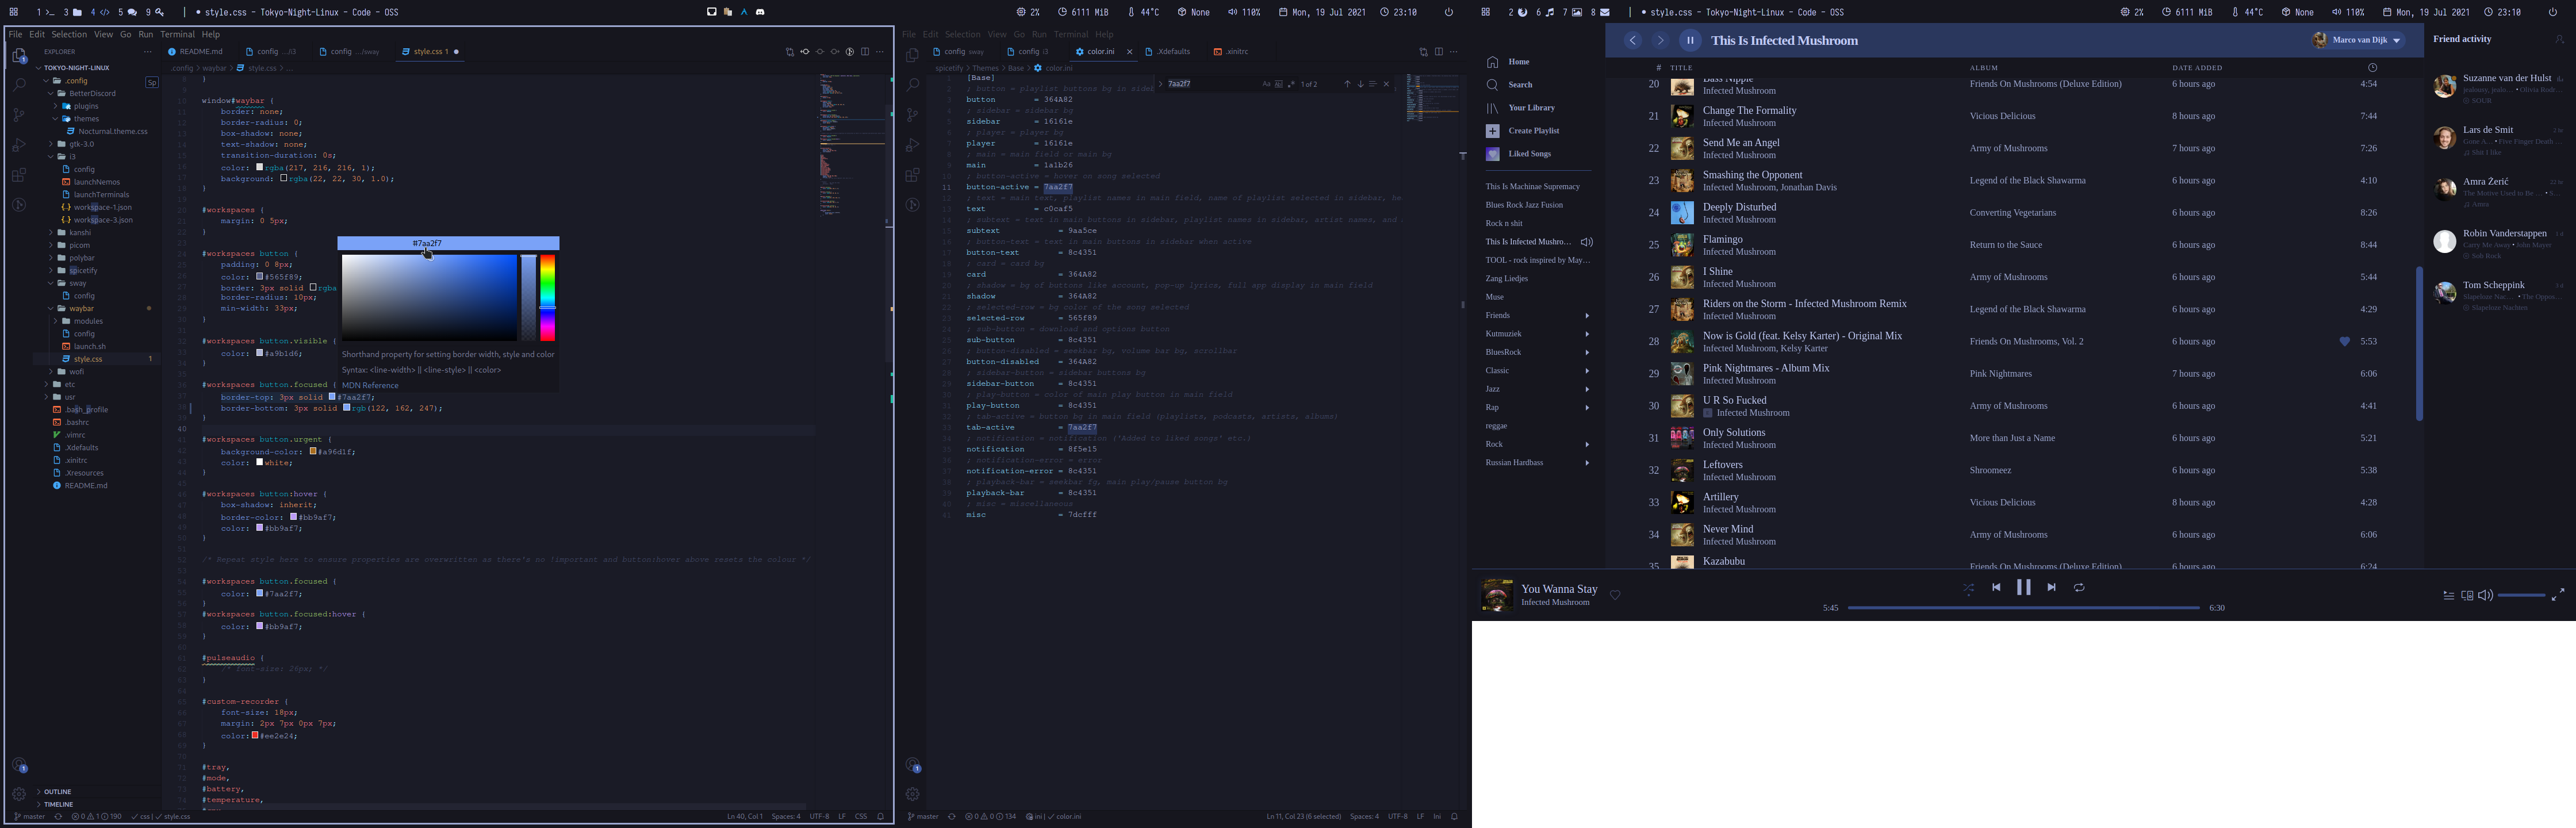
Task: Expand the polybar folder
Action: (x=51, y=258)
